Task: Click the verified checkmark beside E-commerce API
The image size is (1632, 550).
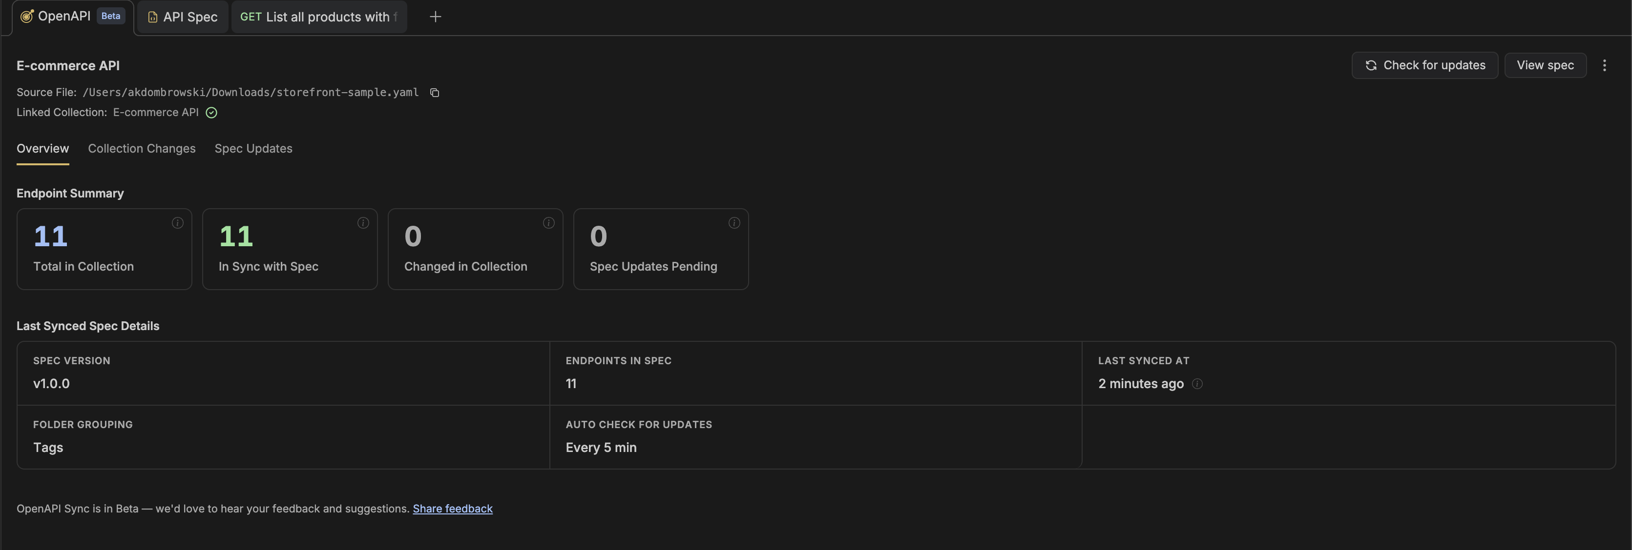Action: (x=211, y=113)
